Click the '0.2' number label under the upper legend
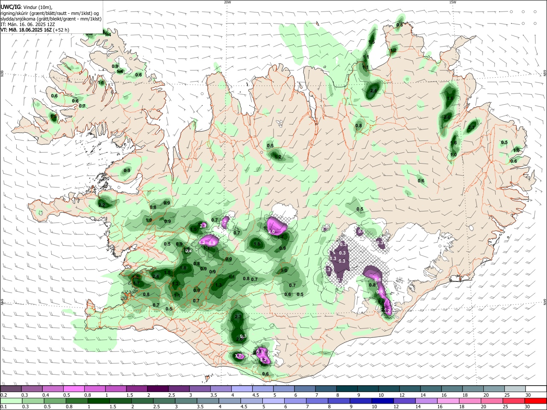Screen dimensions: 547x410 (3, 395)
